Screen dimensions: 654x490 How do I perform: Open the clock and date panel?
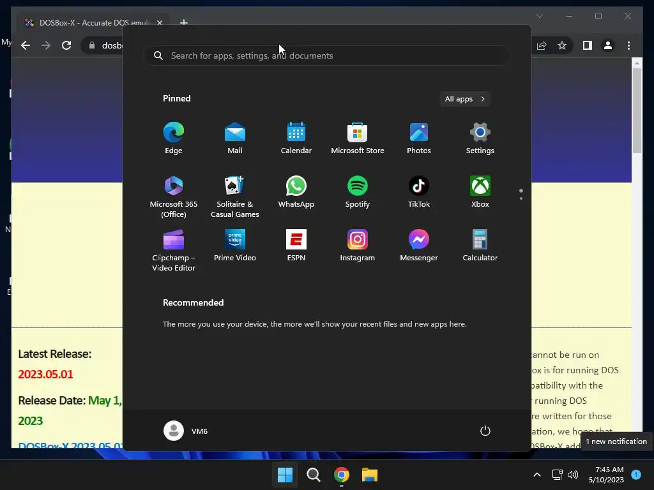(x=606, y=475)
